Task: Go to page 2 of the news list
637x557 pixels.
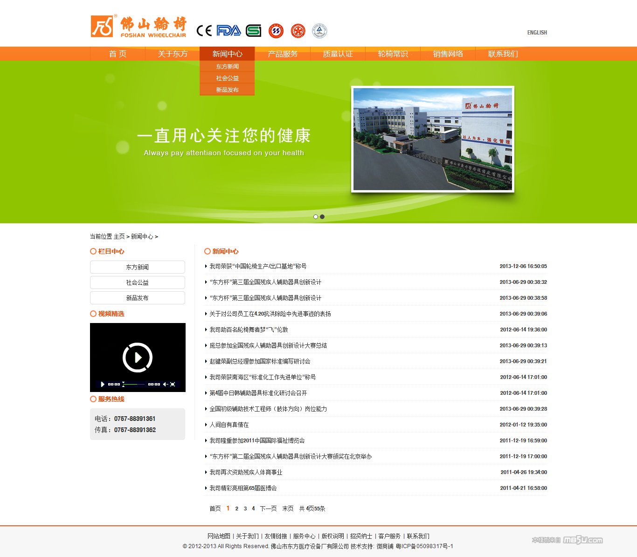Action: pos(237,509)
